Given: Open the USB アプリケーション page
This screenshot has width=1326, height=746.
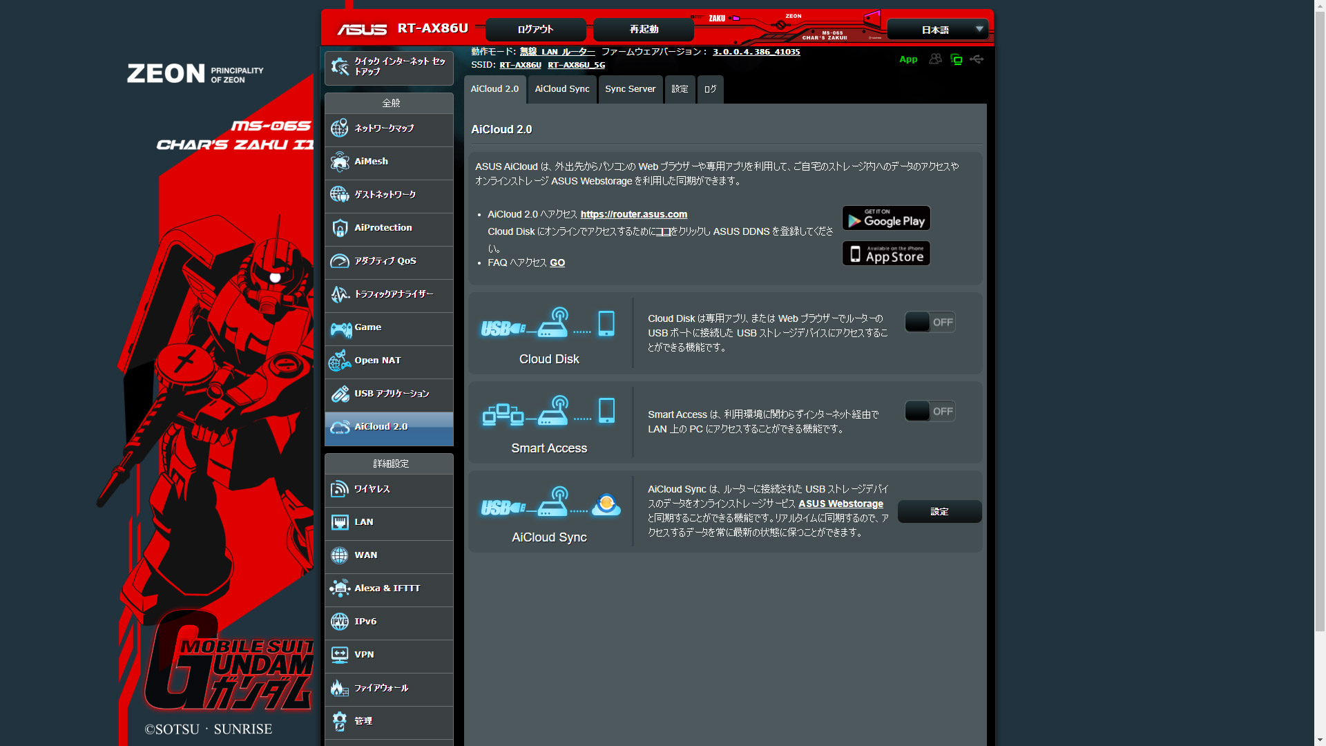Looking at the screenshot, I should [x=388, y=394].
